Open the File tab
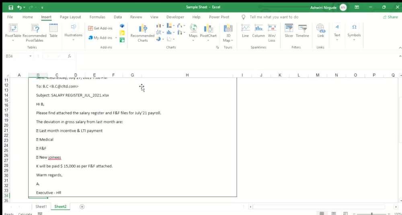This screenshot has width=402, height=215. click(10, 17)
